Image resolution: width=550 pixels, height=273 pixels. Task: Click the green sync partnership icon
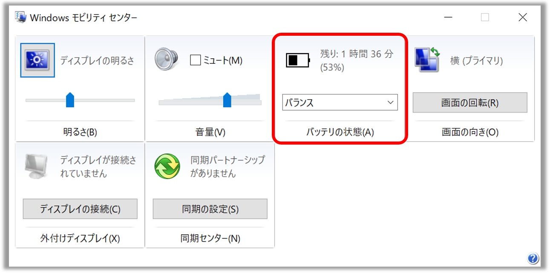(167, 166)
